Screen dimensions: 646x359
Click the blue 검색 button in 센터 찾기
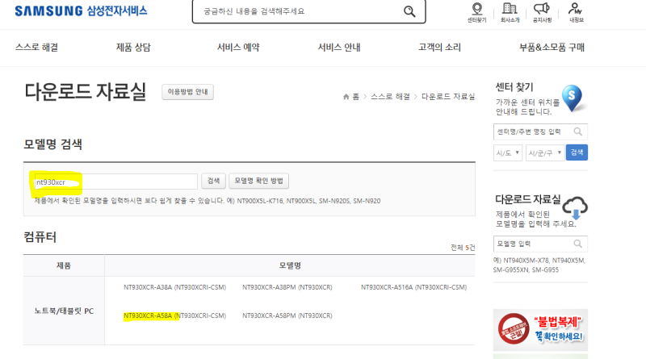577,152
